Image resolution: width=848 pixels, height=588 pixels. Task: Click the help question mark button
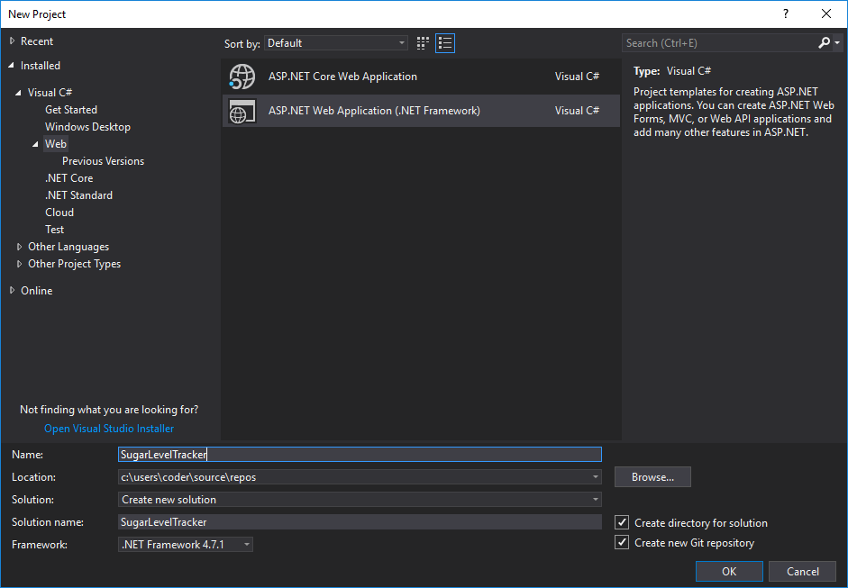click(x=786, y=14)
